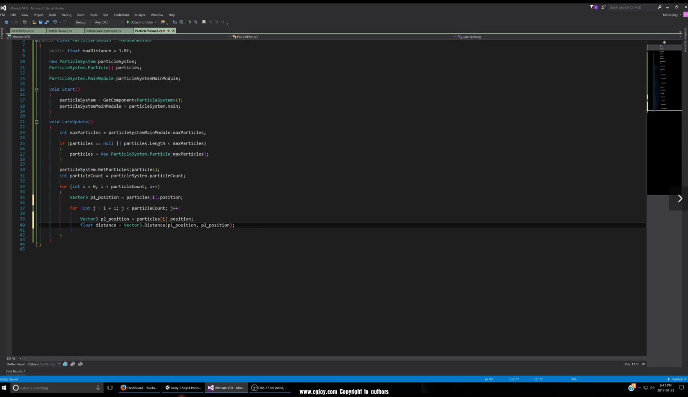Open the Toolbox side panel tab

[x=2, y=34]
